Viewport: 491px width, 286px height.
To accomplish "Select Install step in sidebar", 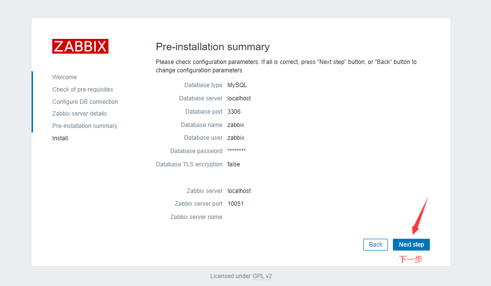I will coord(60,138).
